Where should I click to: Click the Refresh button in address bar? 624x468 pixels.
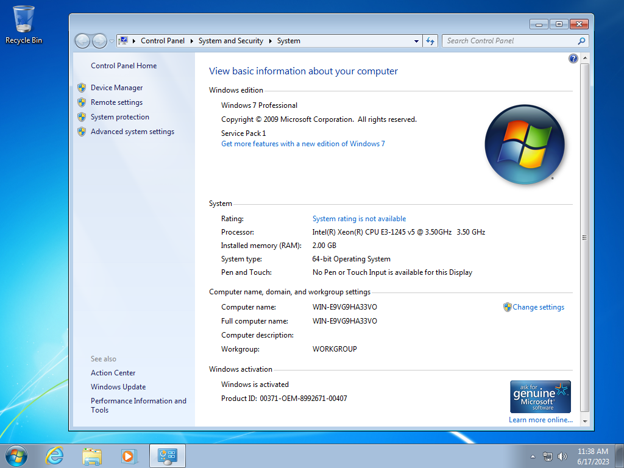click(x=430, y=41)
